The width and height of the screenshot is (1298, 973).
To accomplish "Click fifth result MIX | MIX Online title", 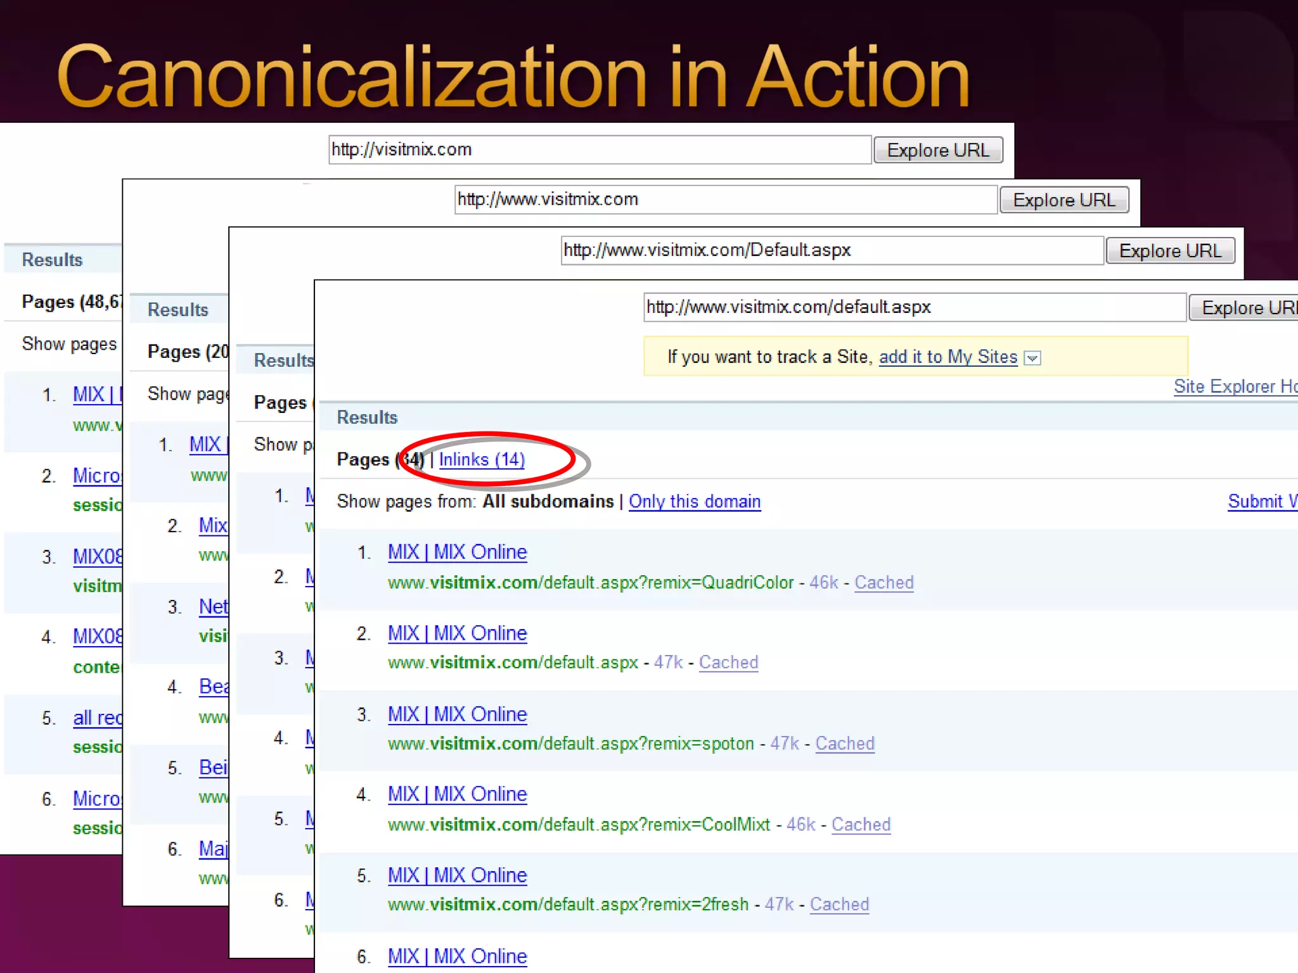I will tap(457, 875).
